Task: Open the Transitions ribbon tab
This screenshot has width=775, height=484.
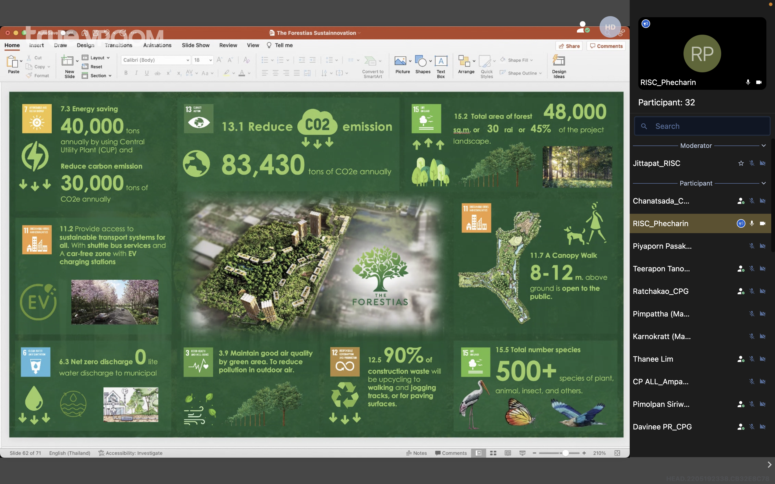Action: (x=118, y=45)
